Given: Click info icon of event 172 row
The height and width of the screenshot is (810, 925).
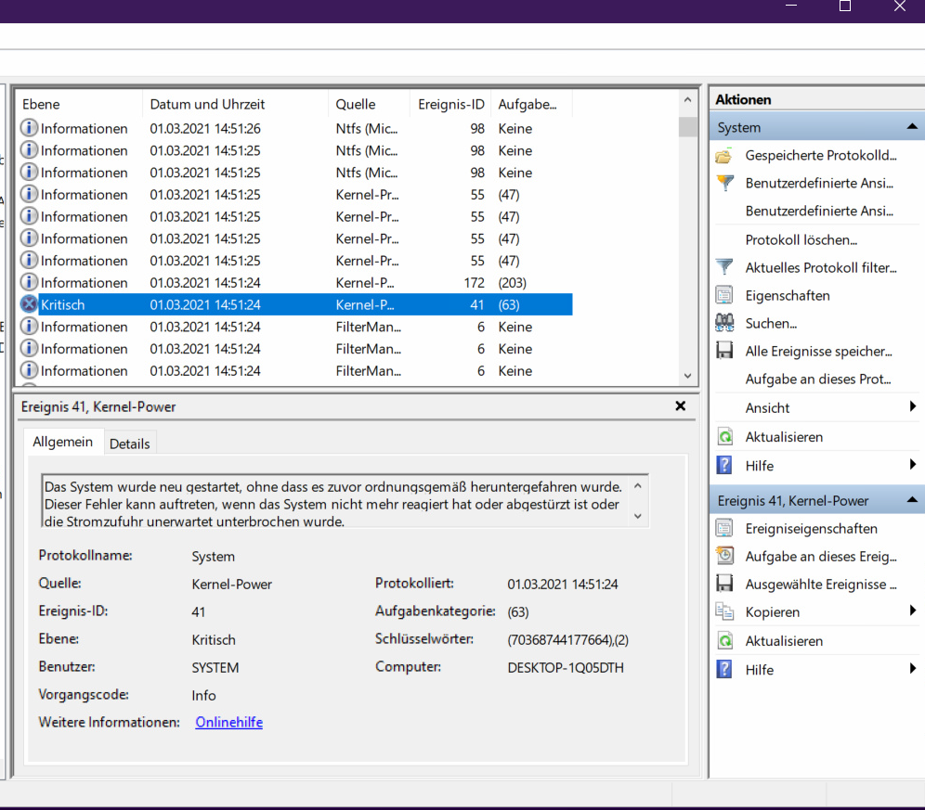Looking at the screenshot, I should point(29,282).
